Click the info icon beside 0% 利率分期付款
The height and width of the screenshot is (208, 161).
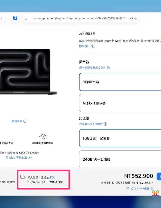(128, 189)
